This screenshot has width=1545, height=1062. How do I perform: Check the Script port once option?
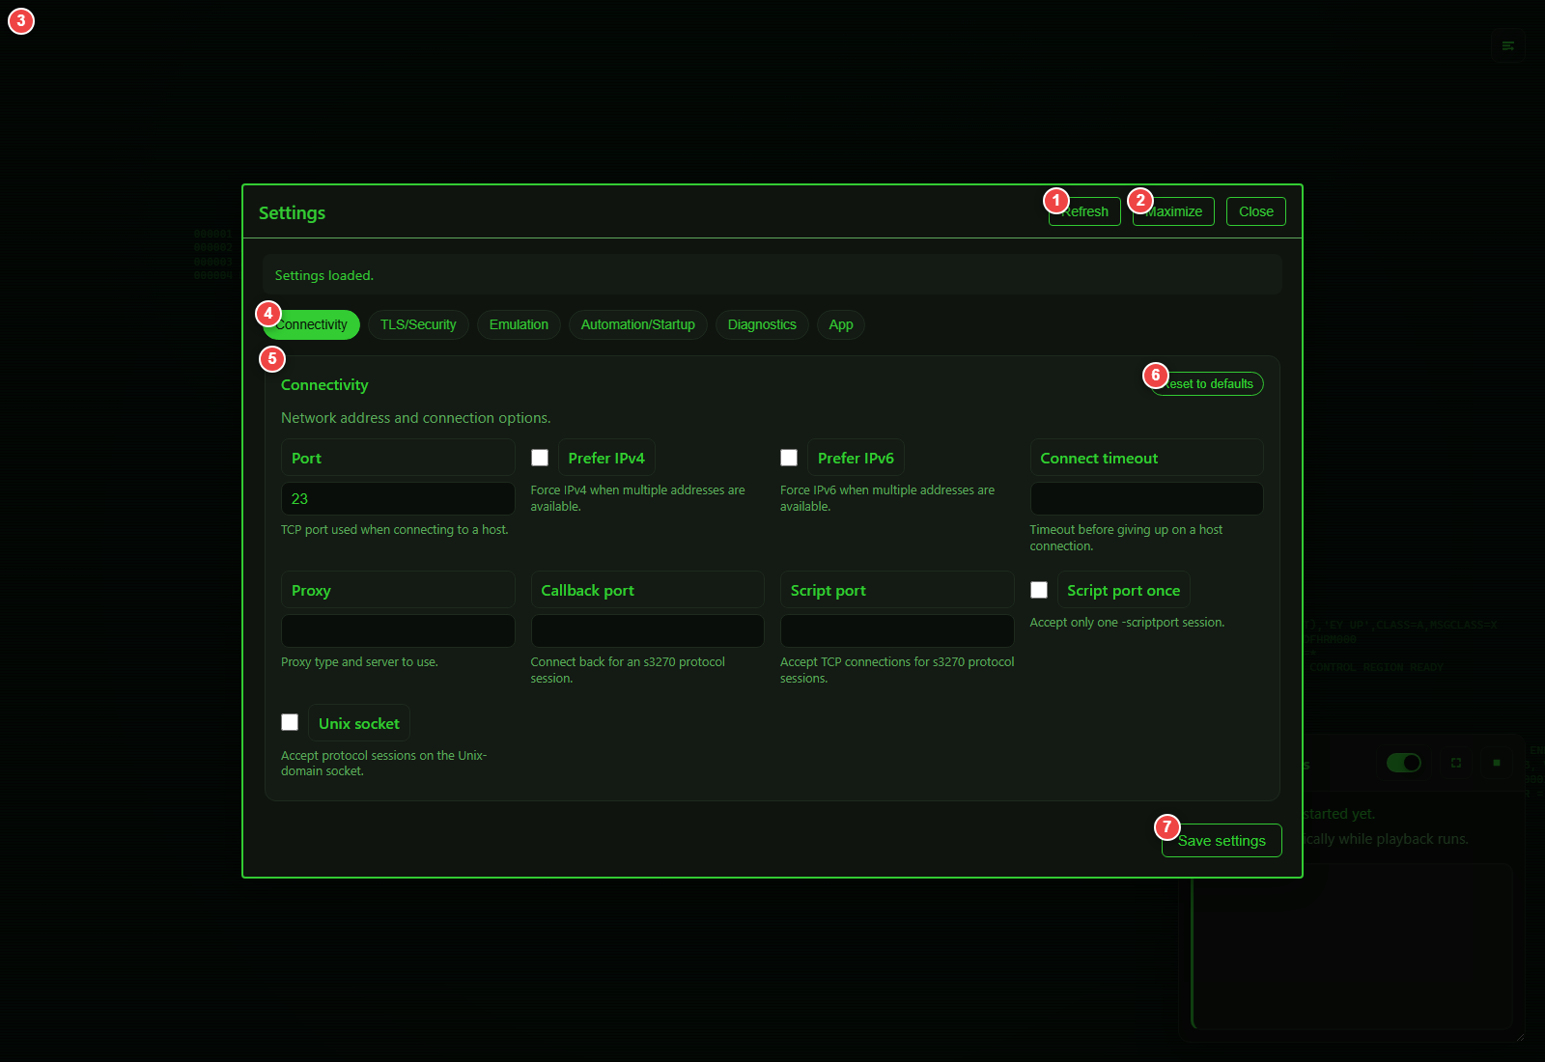tap(1039, 589)
